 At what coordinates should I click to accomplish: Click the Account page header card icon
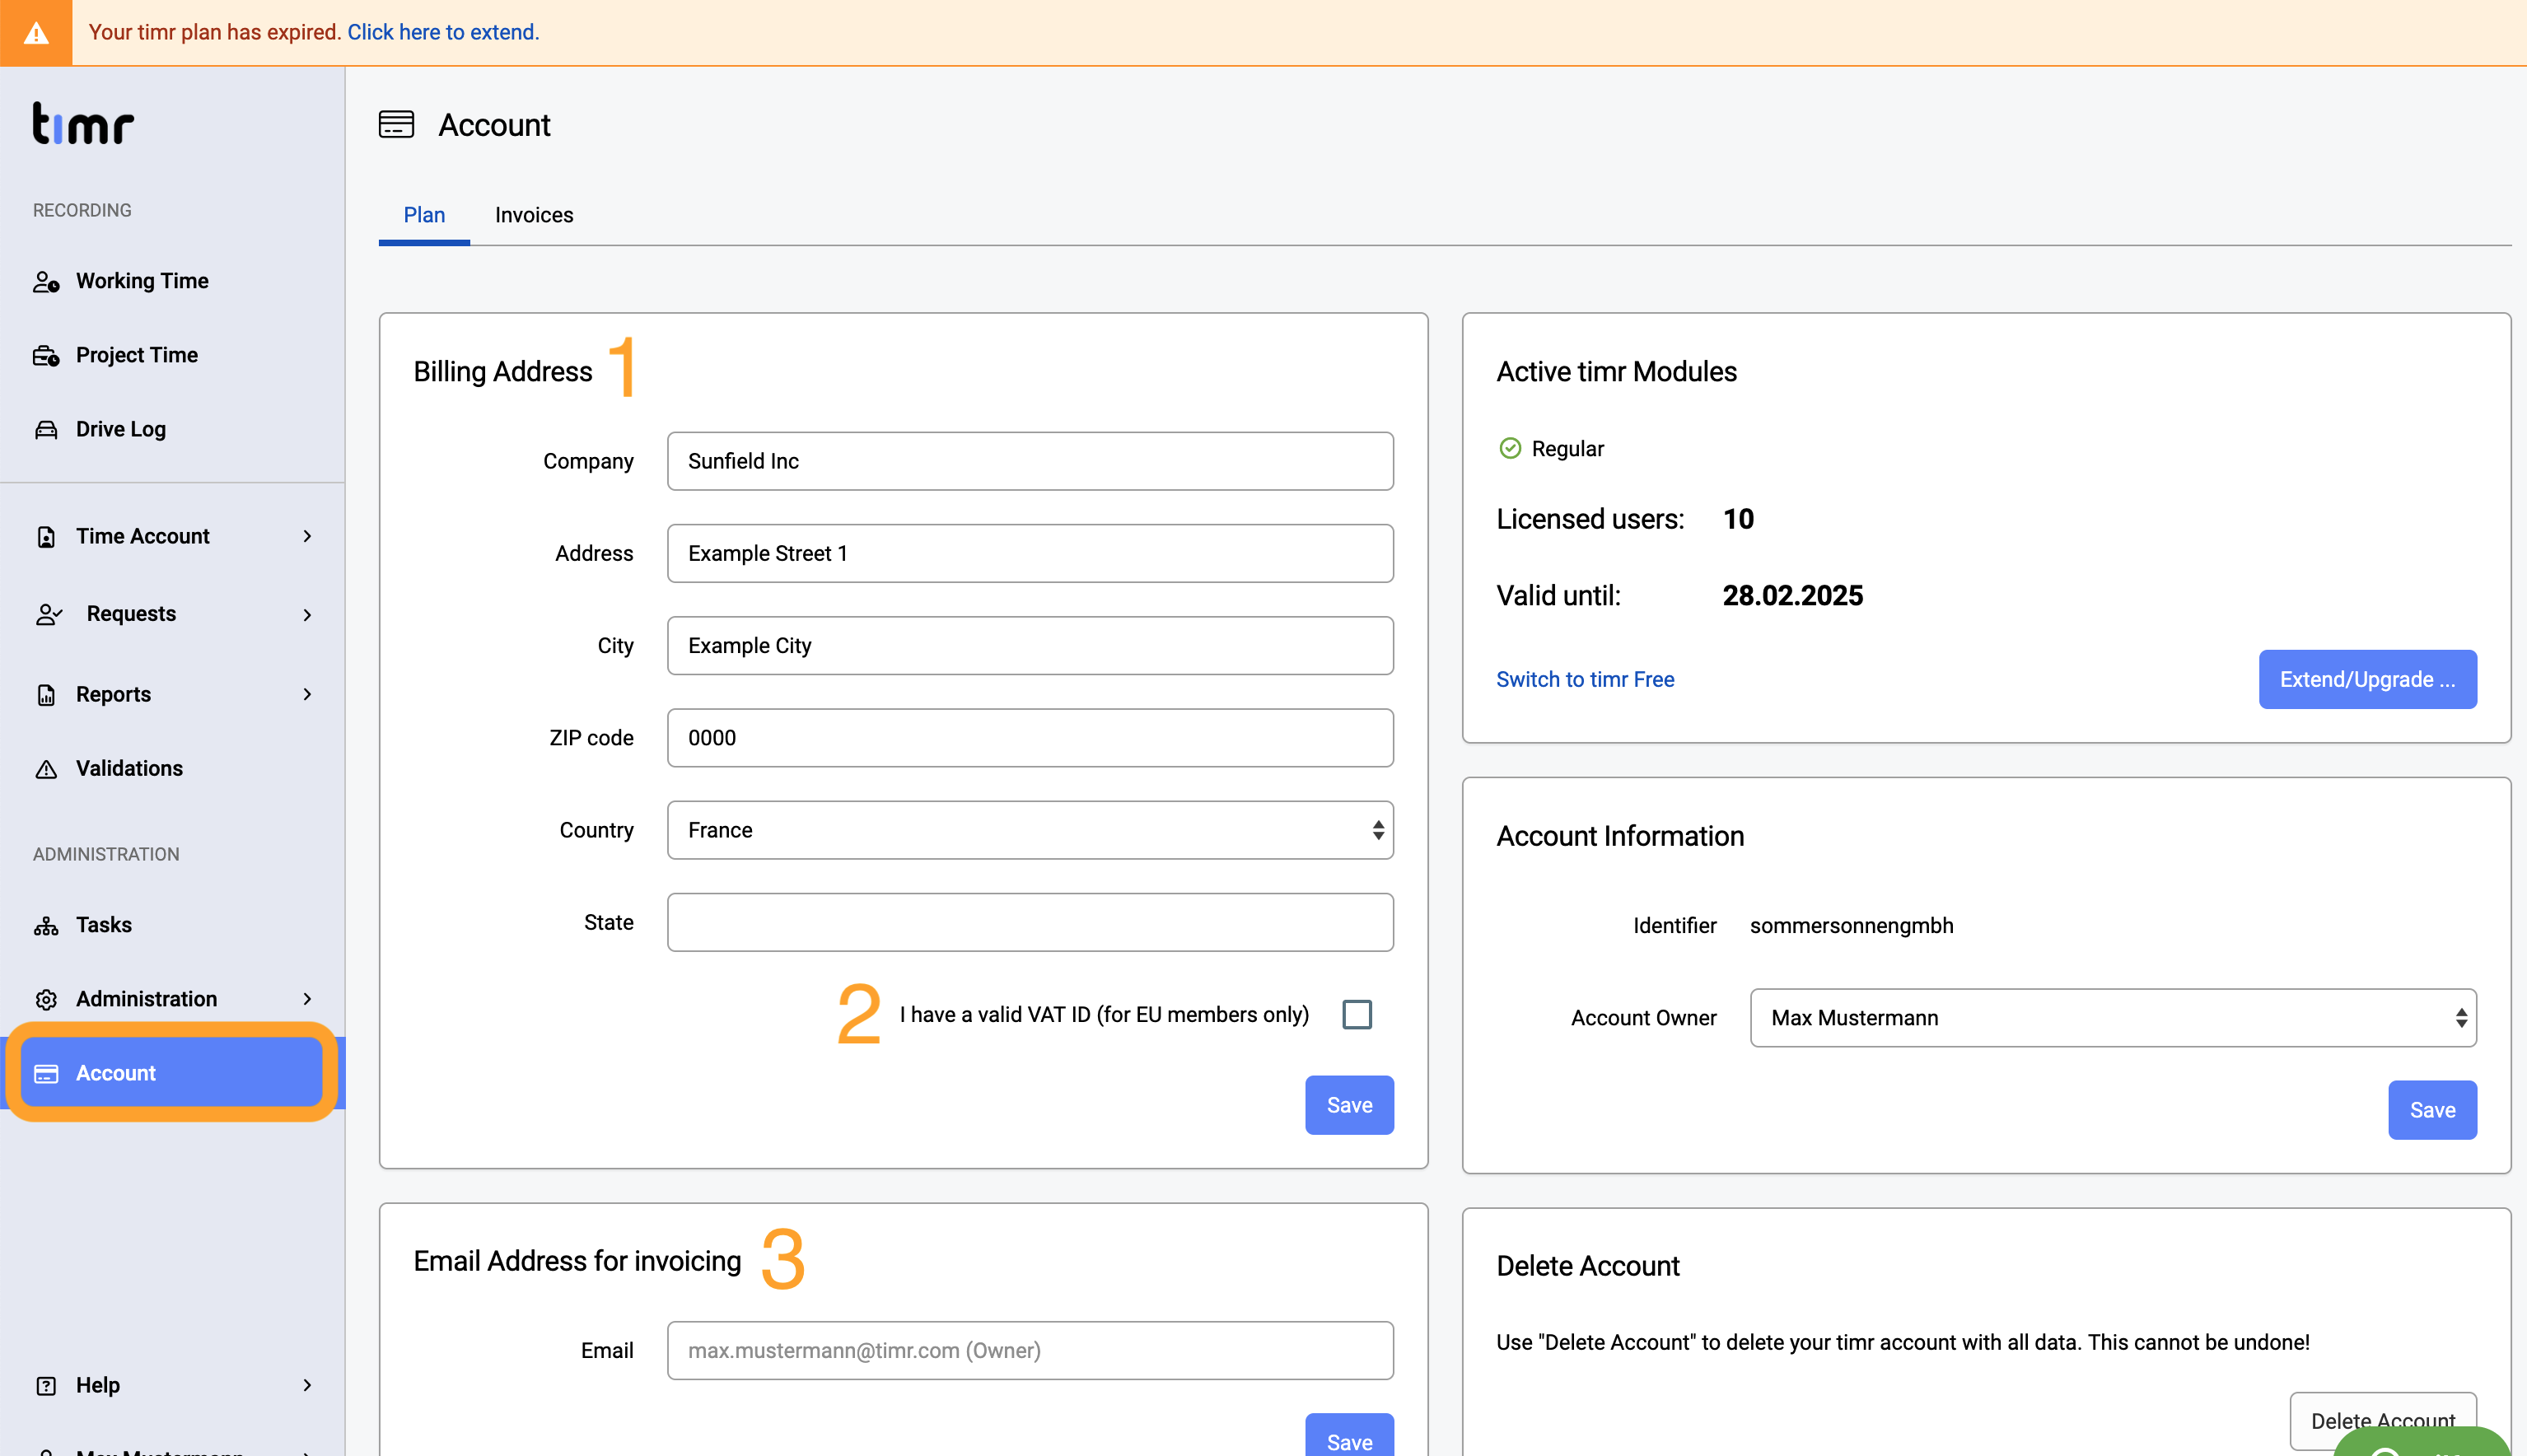point(396,125)
